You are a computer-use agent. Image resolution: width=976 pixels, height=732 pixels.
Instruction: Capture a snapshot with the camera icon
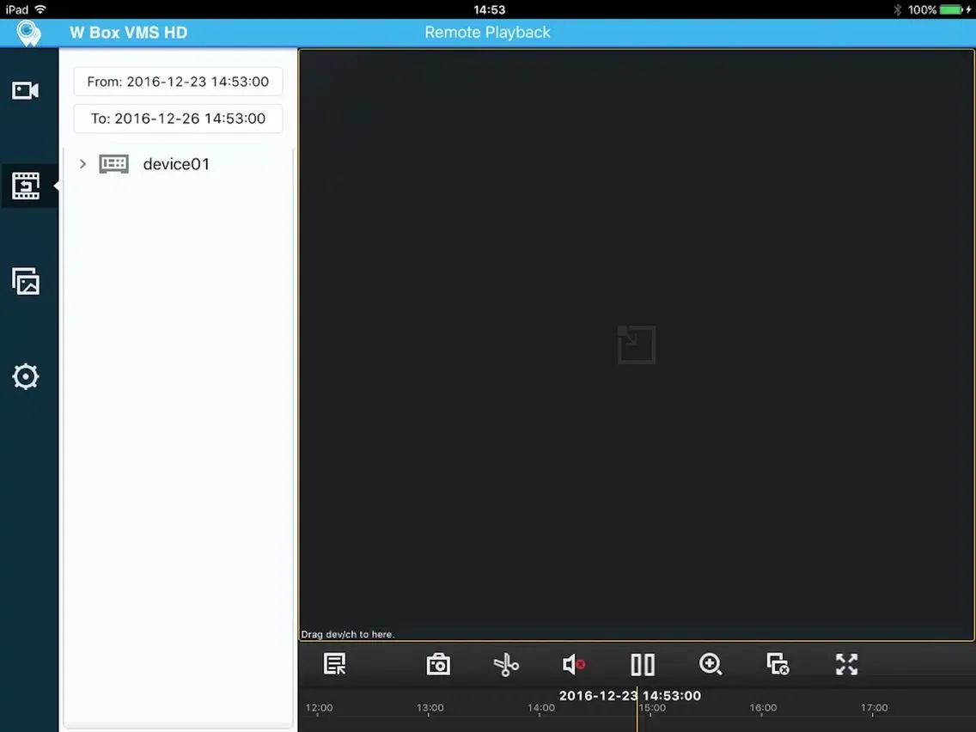tap(438, 664)
